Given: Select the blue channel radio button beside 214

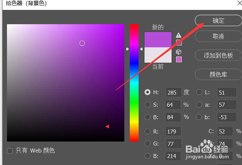Looking at the screenshot, I should pos(147,156).
